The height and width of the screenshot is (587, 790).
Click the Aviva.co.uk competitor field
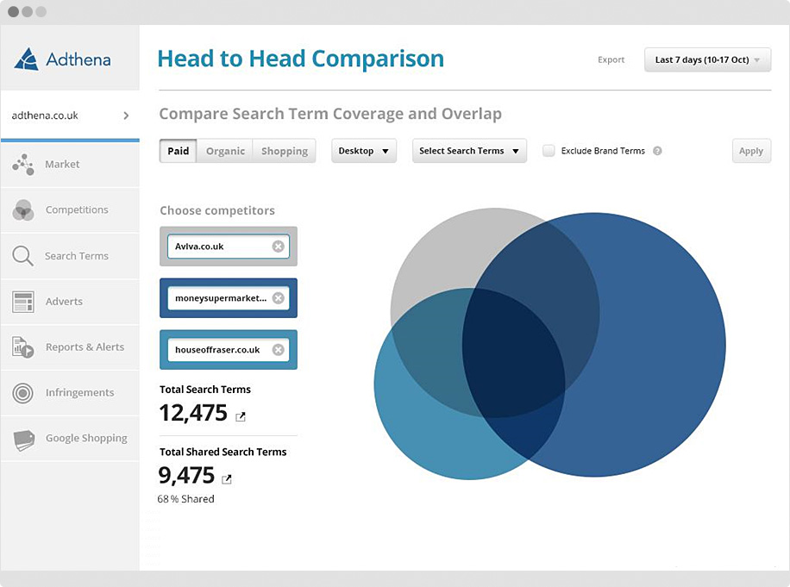pos(229,247)
